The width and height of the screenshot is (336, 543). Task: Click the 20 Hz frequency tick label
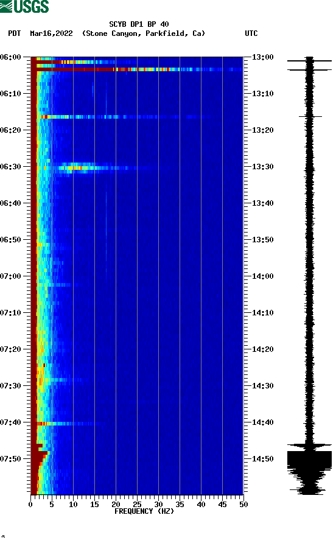click(x=116, y=505)
